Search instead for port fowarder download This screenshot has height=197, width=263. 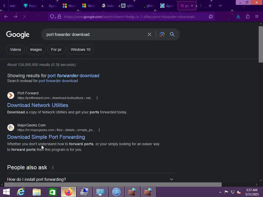pyautogui.click(x=58, y=81)
